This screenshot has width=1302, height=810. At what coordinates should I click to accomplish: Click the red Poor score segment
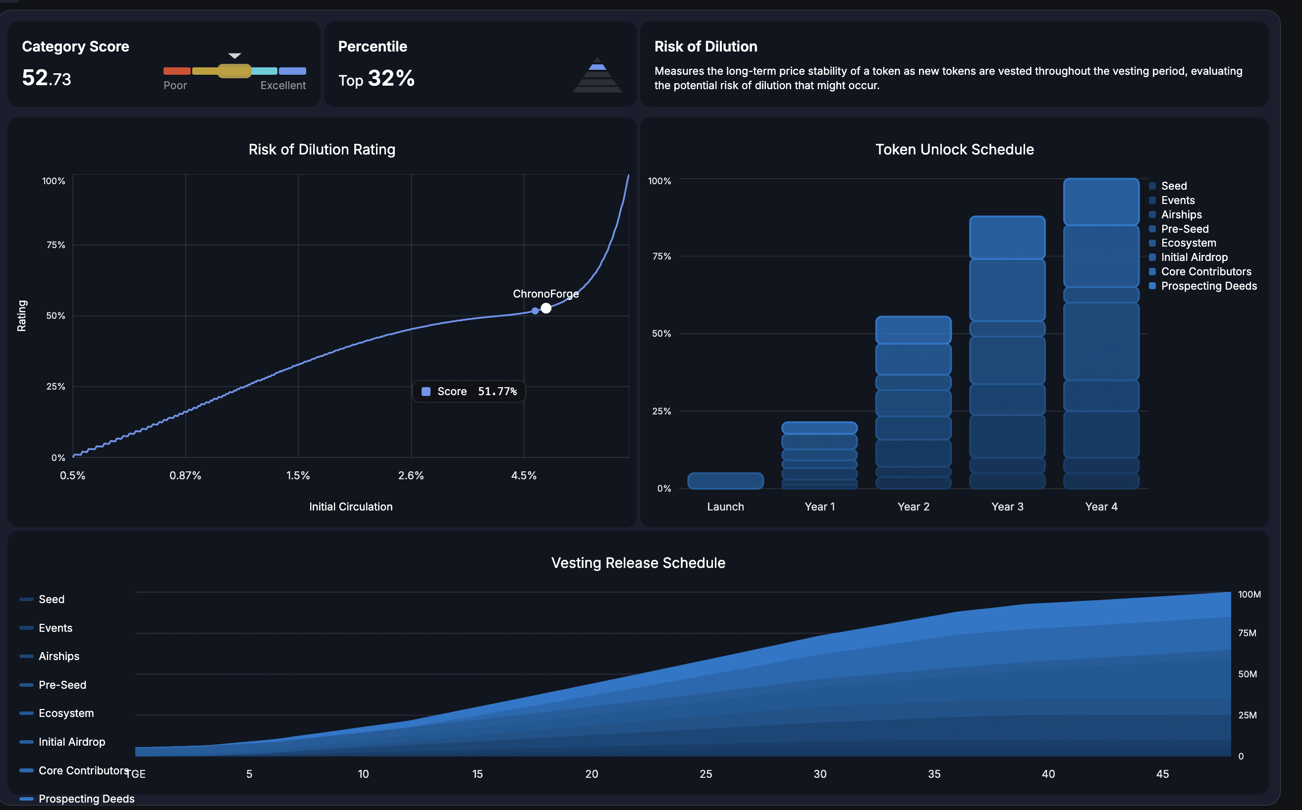tap(177, 71)
